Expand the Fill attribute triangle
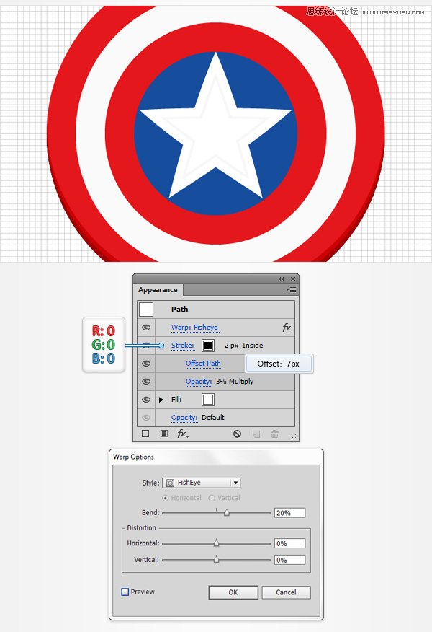 (161, 400)
